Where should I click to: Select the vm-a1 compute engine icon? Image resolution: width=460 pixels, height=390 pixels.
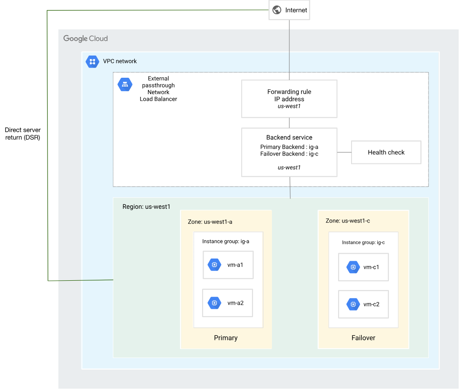coord(214,265)
